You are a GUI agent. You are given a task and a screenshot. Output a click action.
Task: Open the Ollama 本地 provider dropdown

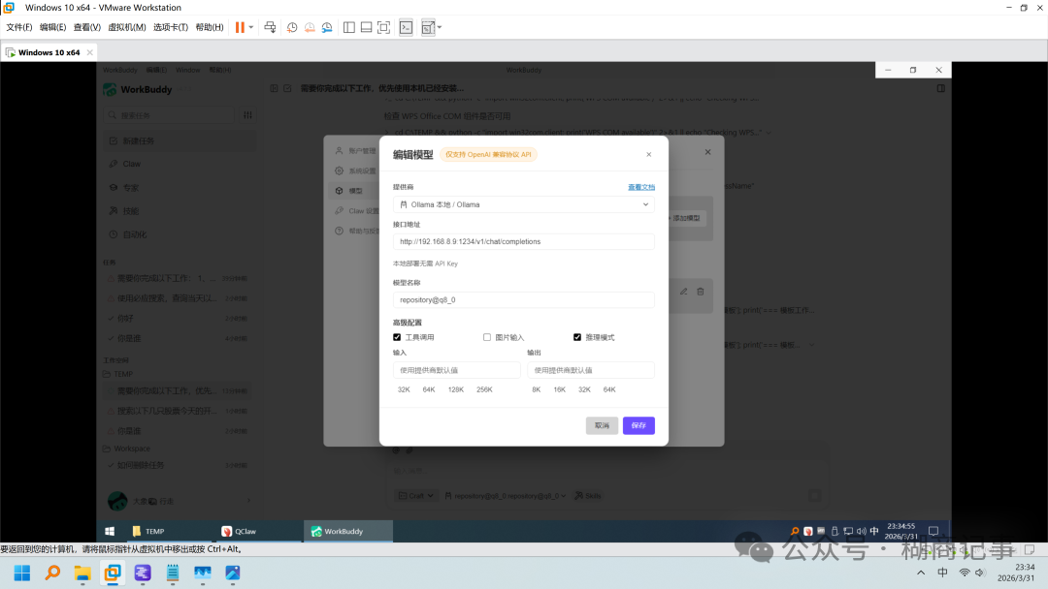pyautogui.click(x=523, y=204)
